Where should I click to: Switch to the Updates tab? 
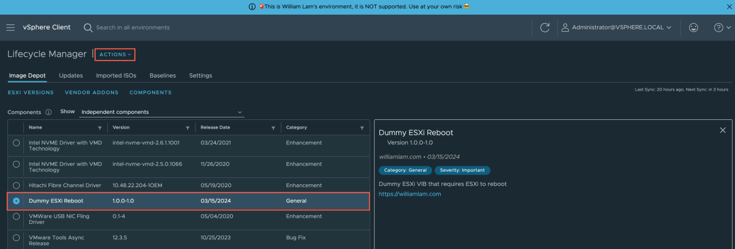(70, 75)
